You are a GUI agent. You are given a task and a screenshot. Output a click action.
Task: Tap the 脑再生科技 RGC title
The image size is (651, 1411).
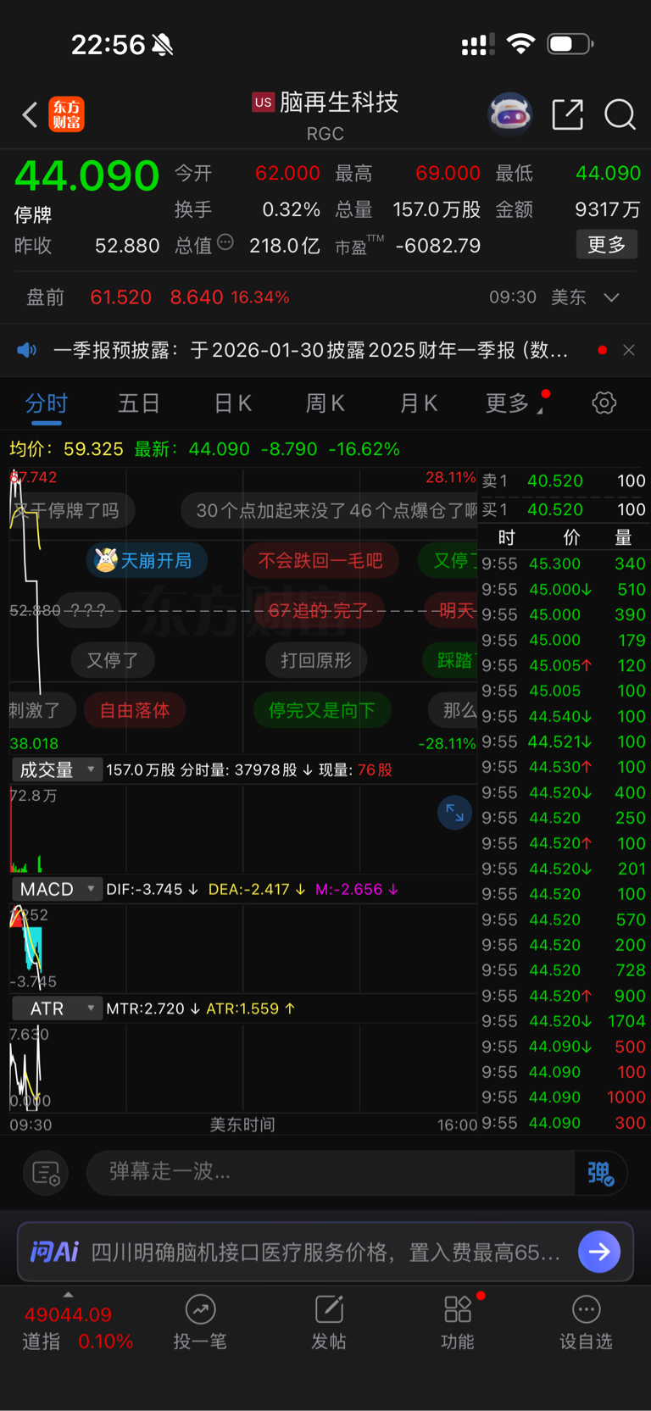(x=325, y=114)
